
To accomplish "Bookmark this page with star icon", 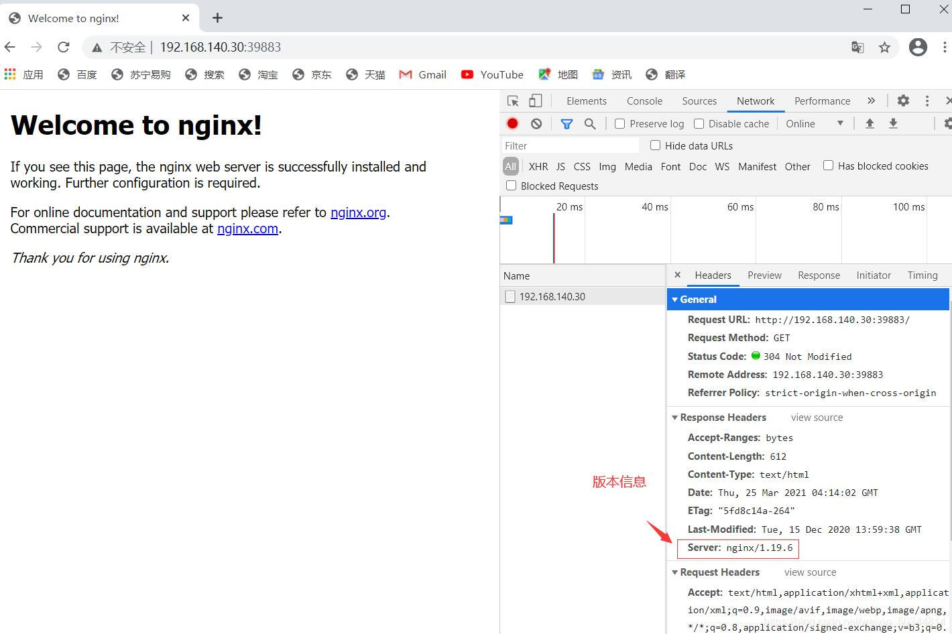I will (x=884, y=47).
